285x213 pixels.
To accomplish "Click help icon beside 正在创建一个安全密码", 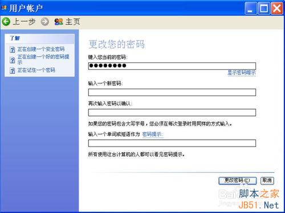I will coord(13,49).
